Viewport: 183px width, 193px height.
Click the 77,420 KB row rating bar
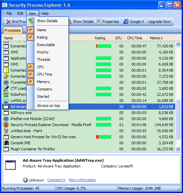coord(104,46)
